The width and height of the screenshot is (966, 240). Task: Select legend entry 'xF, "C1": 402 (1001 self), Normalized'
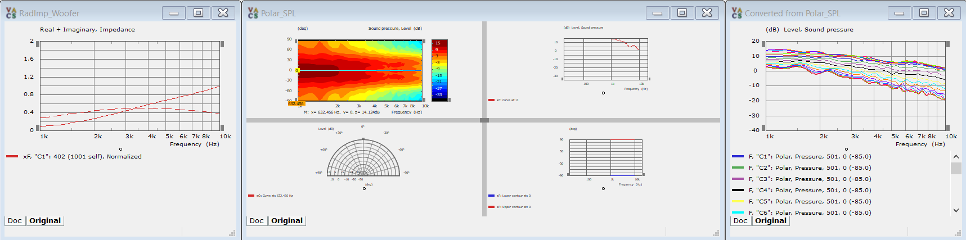[82, 157]
